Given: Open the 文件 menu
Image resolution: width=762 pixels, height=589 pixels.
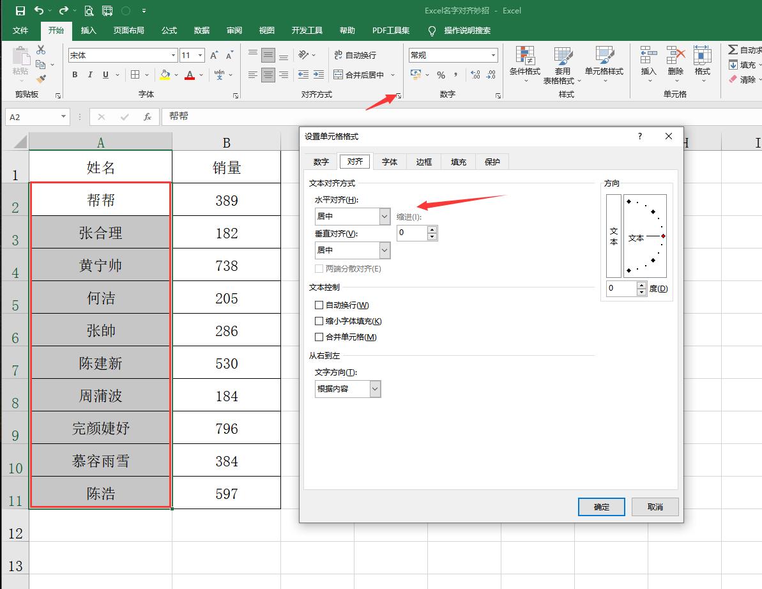Looking at the screenshot, I should point(20,31).
